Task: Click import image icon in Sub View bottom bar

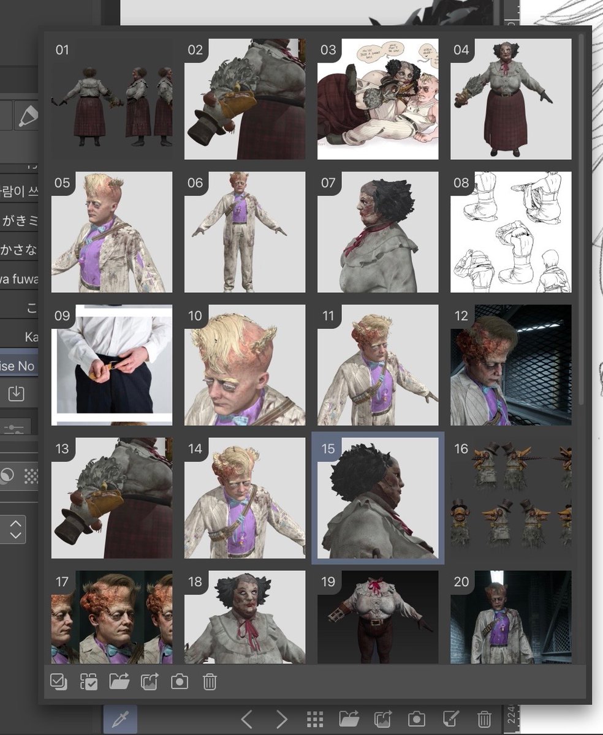Action: pos(383,719)
